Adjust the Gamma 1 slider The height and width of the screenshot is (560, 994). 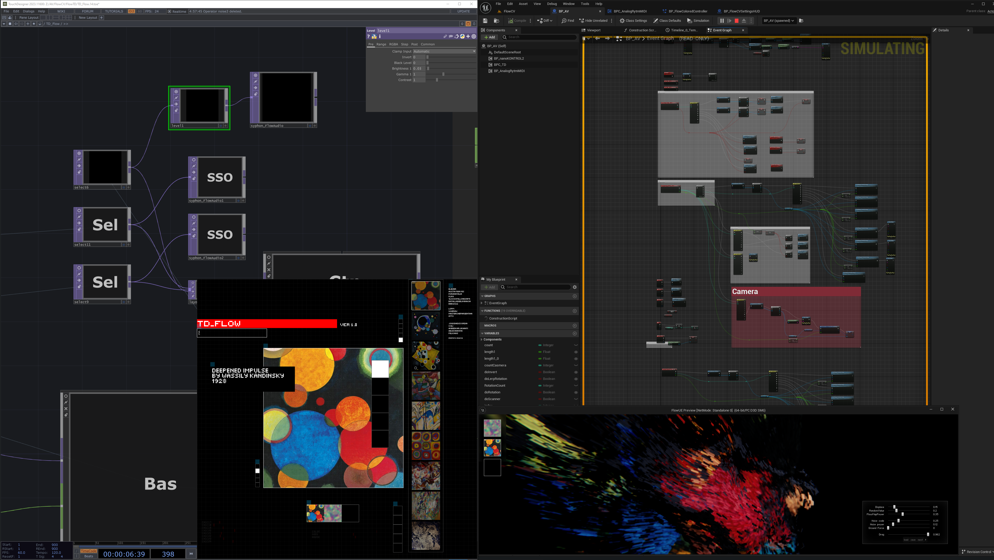[x=443, y=74]
